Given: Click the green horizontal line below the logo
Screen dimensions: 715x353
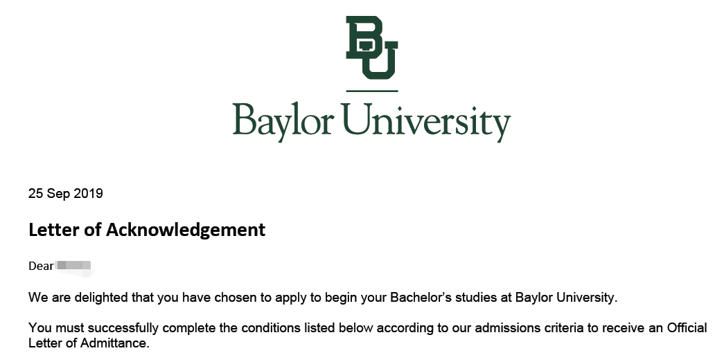Looking at the screenshot, I should (371, 91).
